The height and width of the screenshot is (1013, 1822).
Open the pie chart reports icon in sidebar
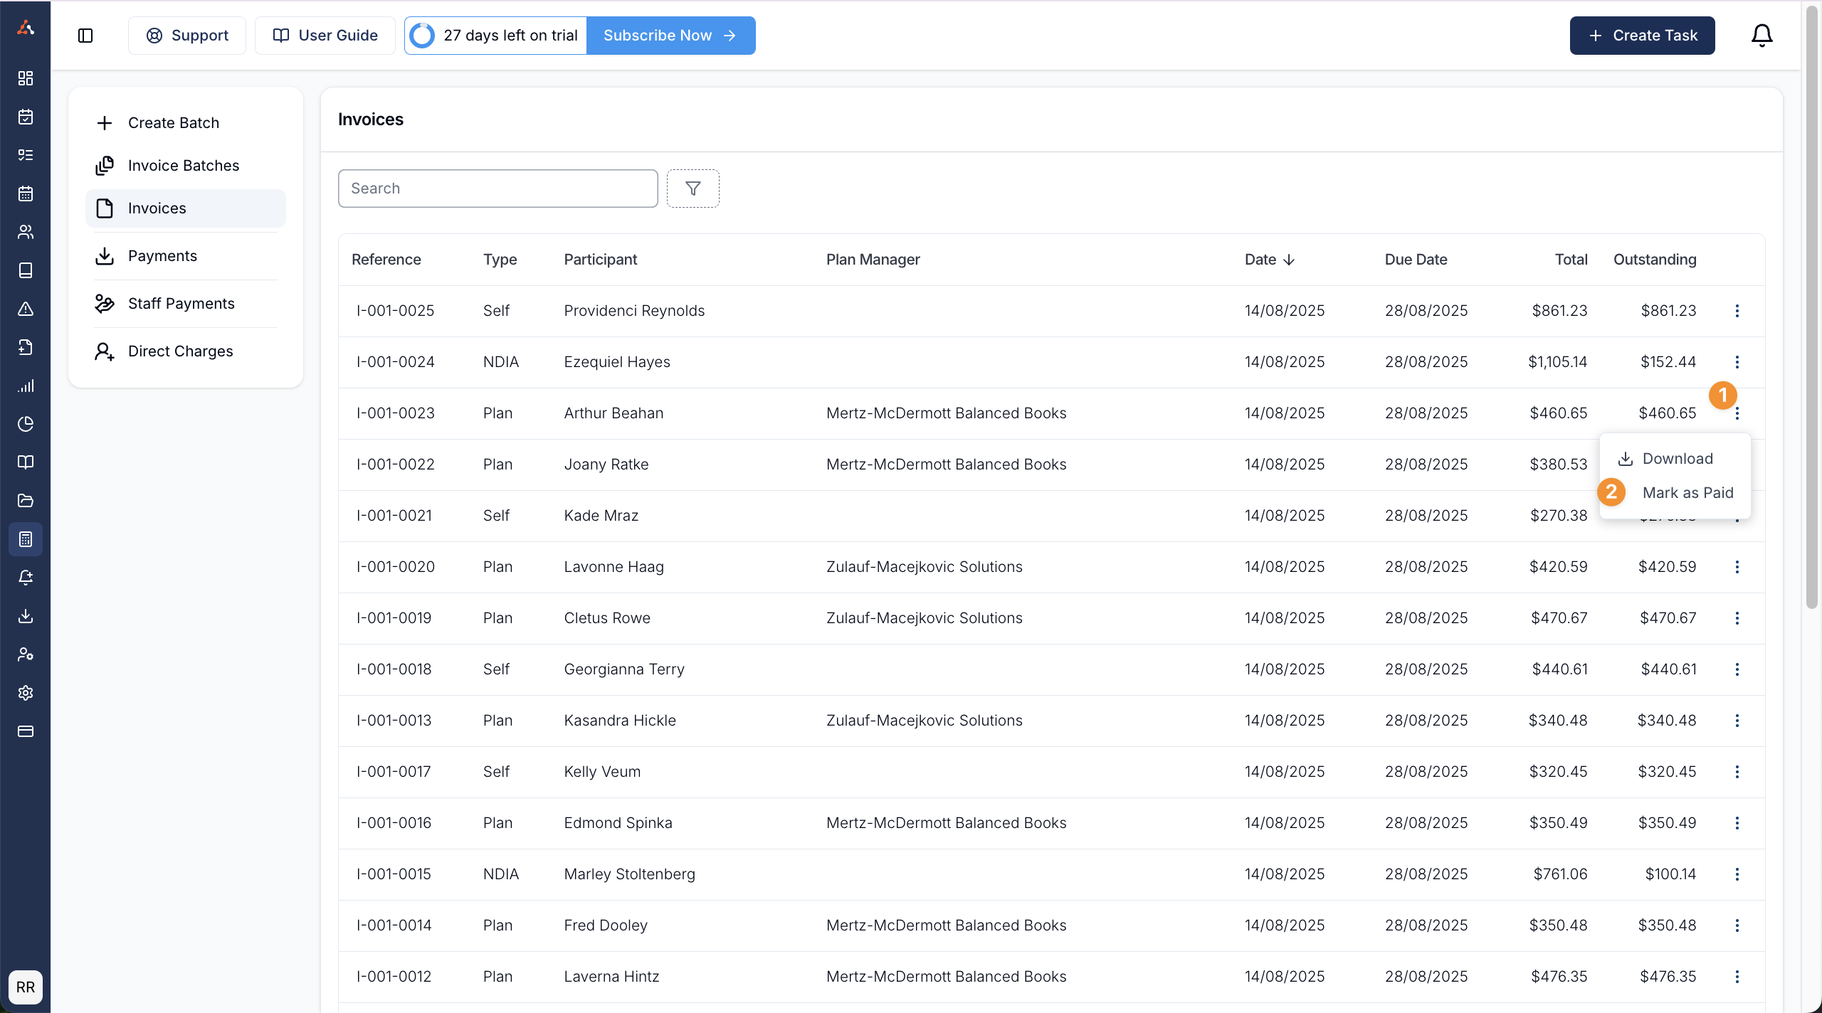point(26,424)
